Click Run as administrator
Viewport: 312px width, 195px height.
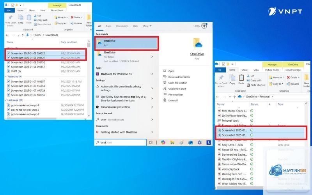pyautogui.click(x=179, y=77)
